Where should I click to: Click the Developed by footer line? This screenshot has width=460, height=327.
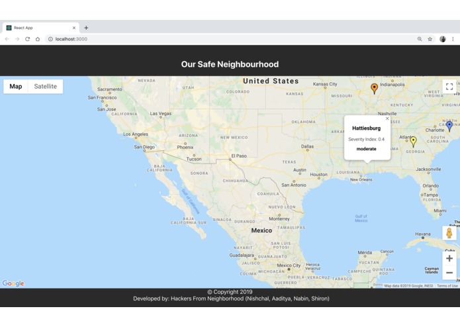click(x=231, y=299)
